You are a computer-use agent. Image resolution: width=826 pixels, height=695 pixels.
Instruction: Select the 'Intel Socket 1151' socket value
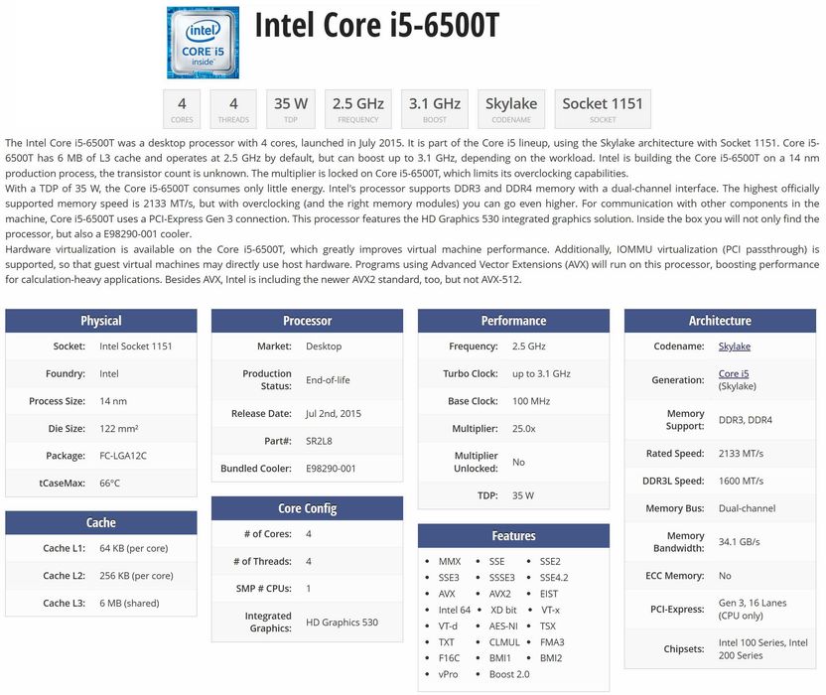135,347
